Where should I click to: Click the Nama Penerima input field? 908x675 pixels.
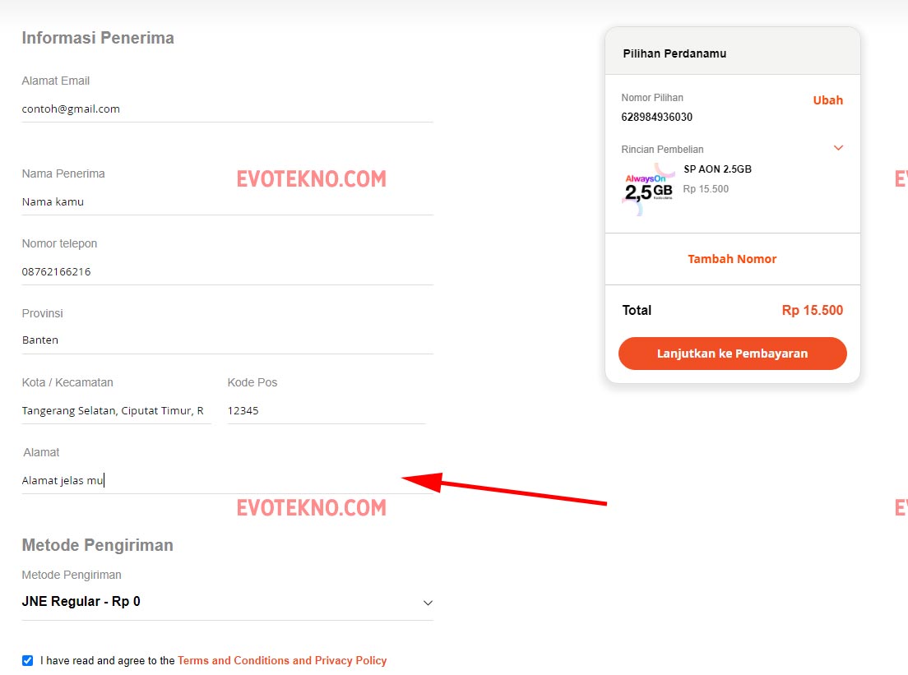[x=227, y=201]
